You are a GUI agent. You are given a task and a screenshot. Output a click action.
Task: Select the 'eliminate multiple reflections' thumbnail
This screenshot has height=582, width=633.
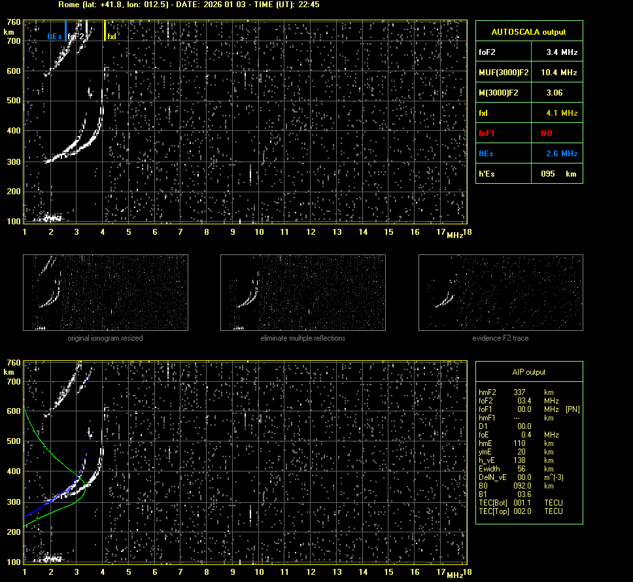click(x=303, y=292)
